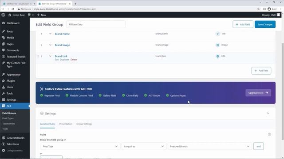Click Howdy, Matt account menu
This screenshot has width=284, height=159.
click(x=271, y=15)
